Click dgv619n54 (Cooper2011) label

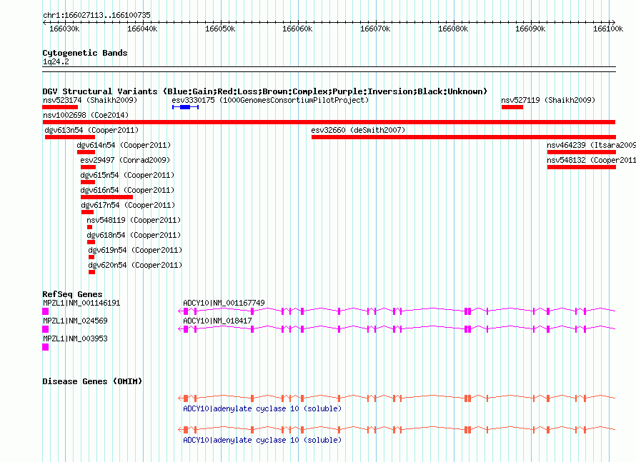tap(135, 250)
